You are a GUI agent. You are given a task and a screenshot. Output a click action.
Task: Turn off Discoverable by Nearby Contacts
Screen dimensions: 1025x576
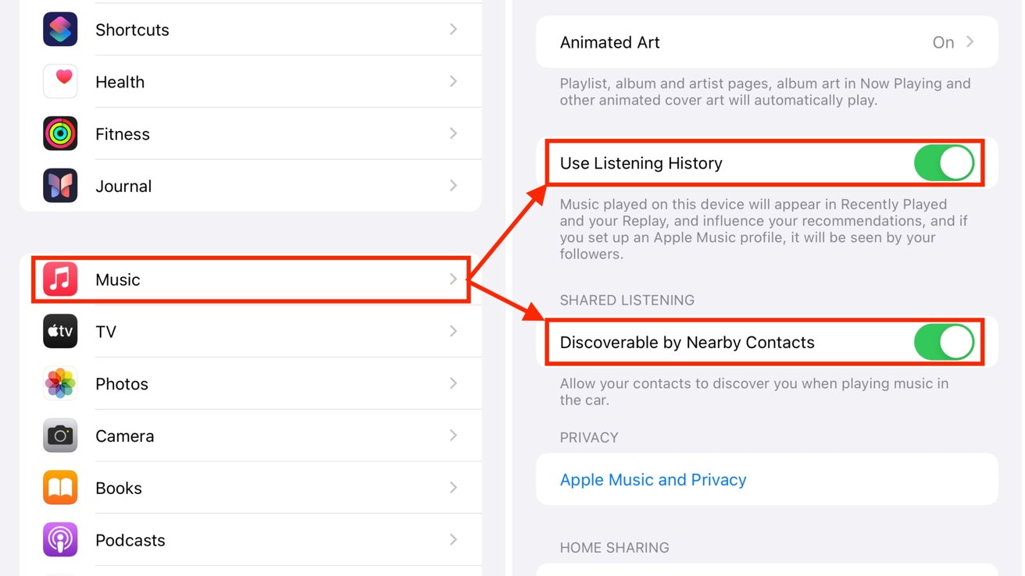click(x=944, y=342)
